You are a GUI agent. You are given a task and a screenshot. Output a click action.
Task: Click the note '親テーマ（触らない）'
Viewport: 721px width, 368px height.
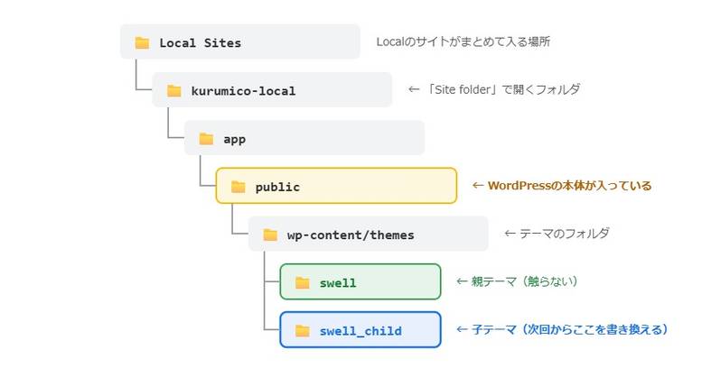[524, 281]
